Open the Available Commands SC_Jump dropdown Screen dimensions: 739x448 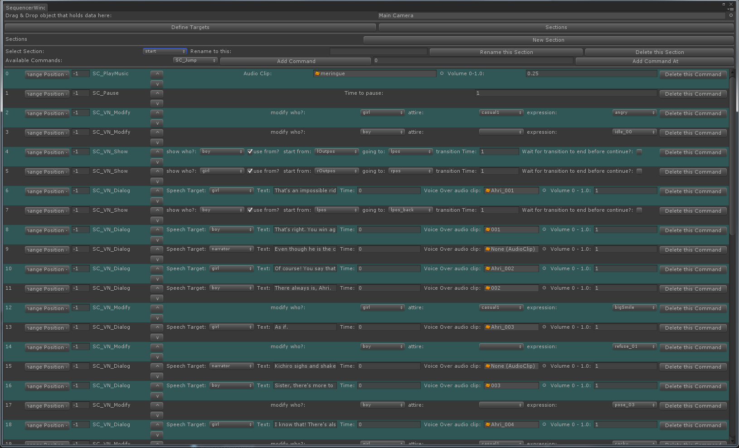(195, 60)
